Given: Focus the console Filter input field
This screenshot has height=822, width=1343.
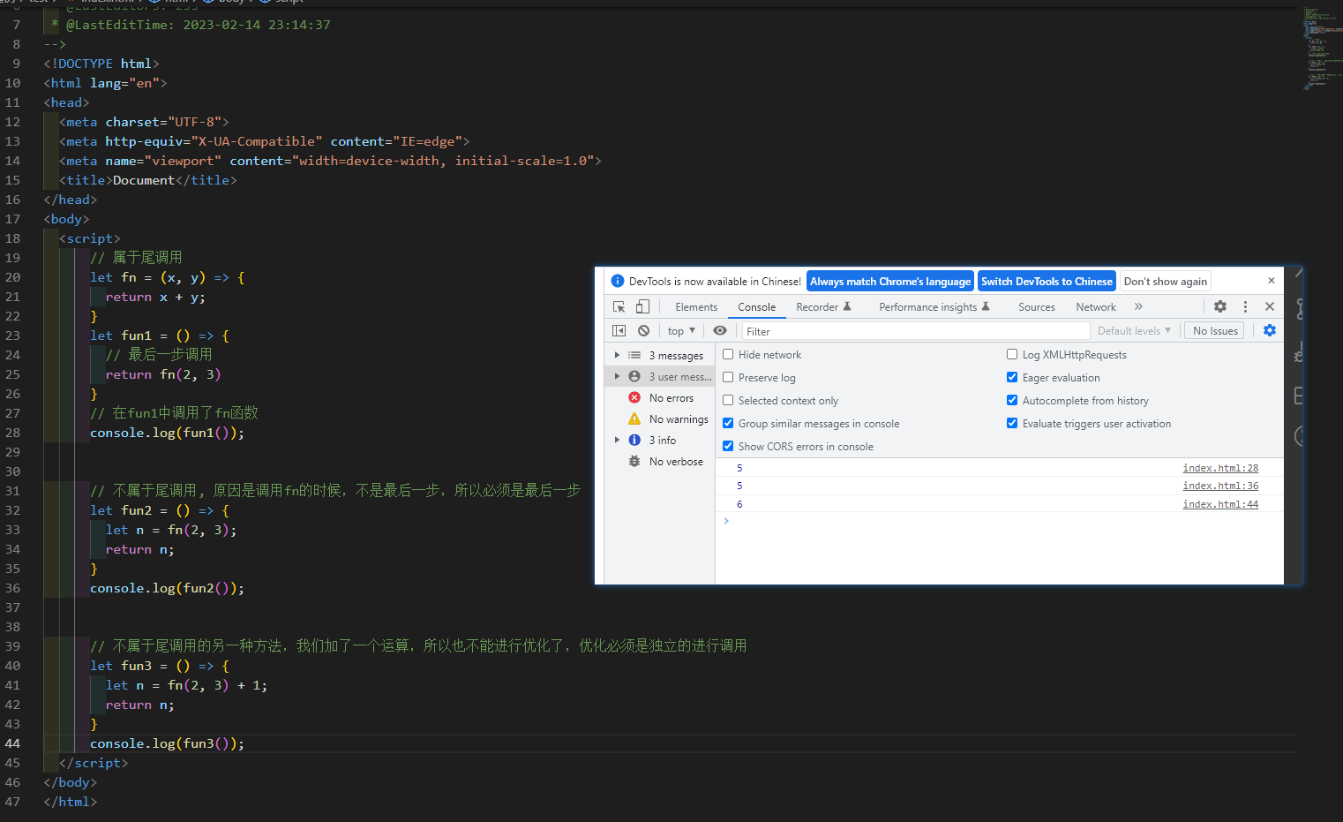Looking at the screenshot, I should (x=916, y=331).
